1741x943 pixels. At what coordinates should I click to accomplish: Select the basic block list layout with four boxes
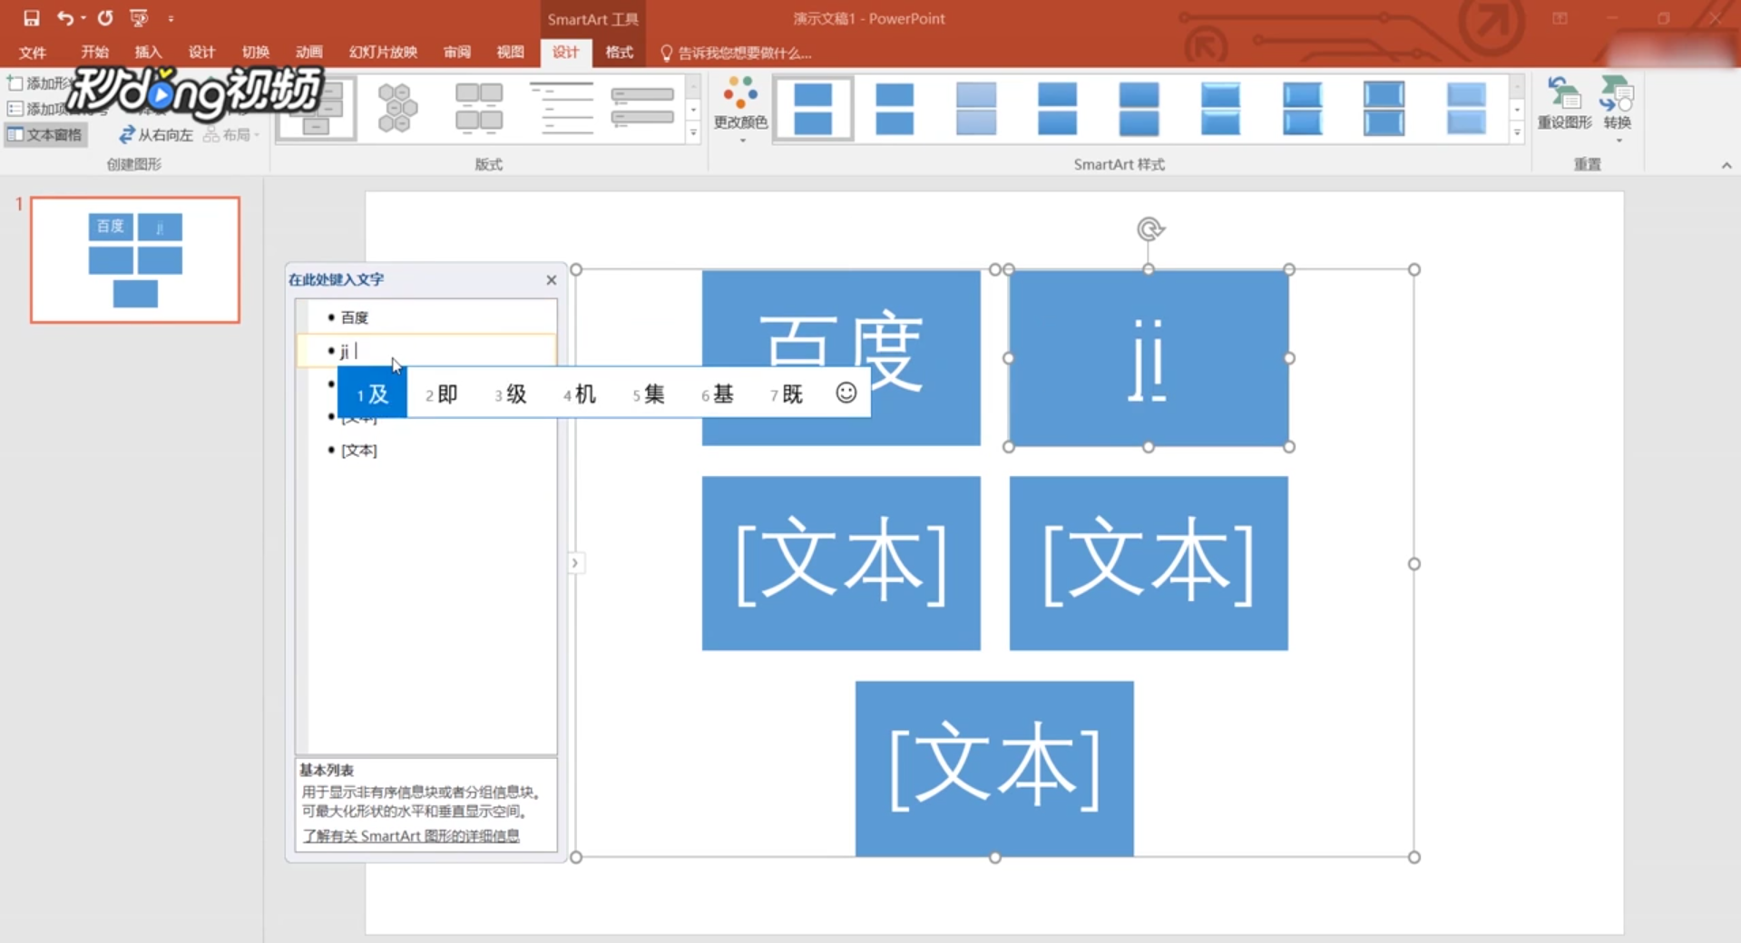(x=478, y=108)
